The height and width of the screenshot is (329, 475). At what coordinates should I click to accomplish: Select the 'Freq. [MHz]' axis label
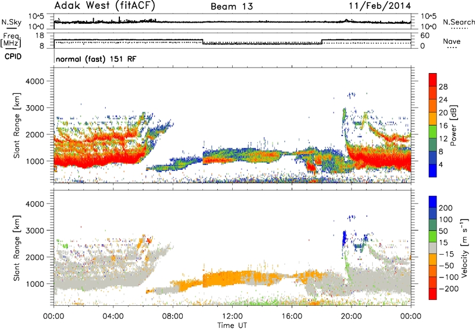[11, 40]
